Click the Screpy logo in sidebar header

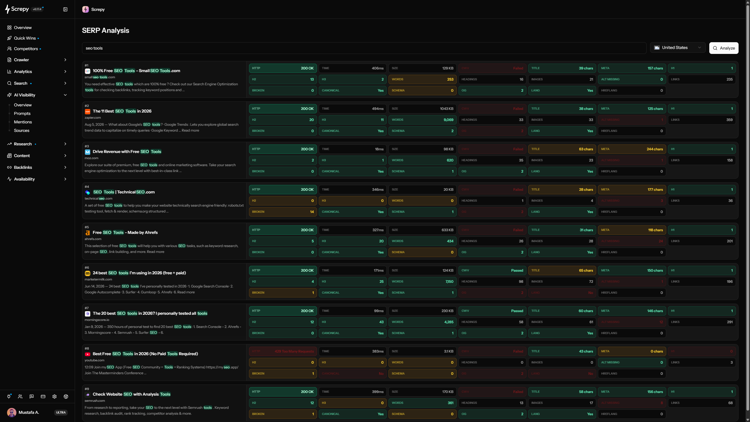pyautogui.click(x=17, y=9)
